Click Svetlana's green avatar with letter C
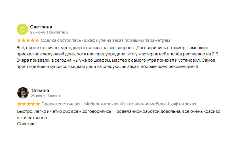 pyautogui.click(x=22, y=29)
